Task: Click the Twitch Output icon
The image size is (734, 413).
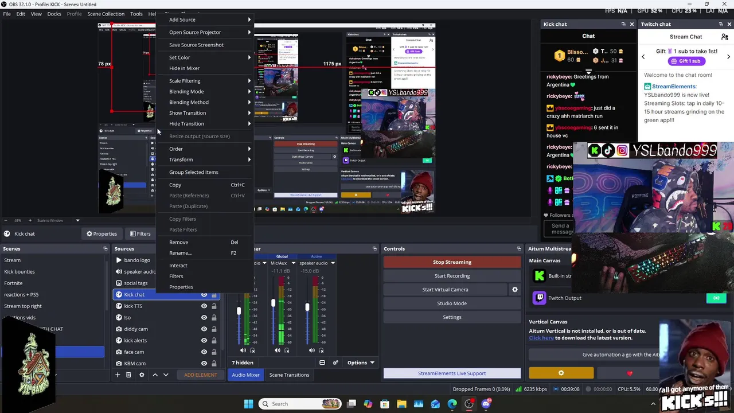Action: click(539, 298)
